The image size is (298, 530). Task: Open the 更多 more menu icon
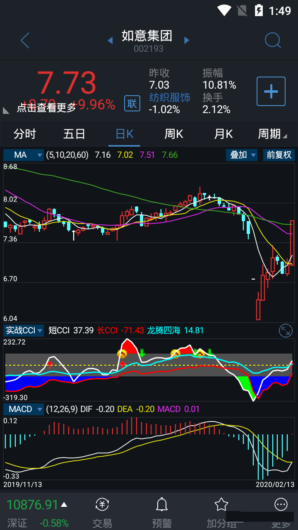pos(281,504)
